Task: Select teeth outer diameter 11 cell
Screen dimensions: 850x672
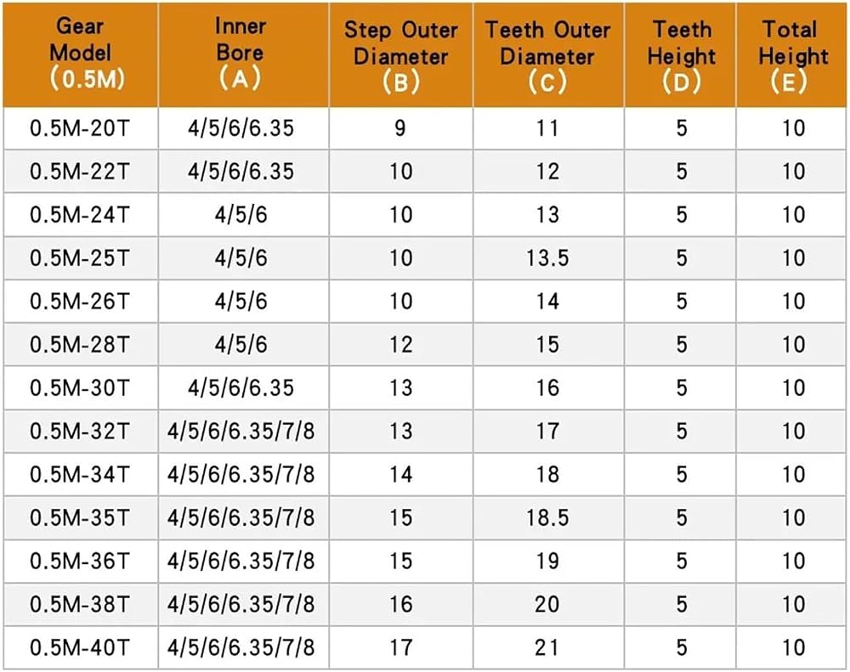Action: coord(548,128)
